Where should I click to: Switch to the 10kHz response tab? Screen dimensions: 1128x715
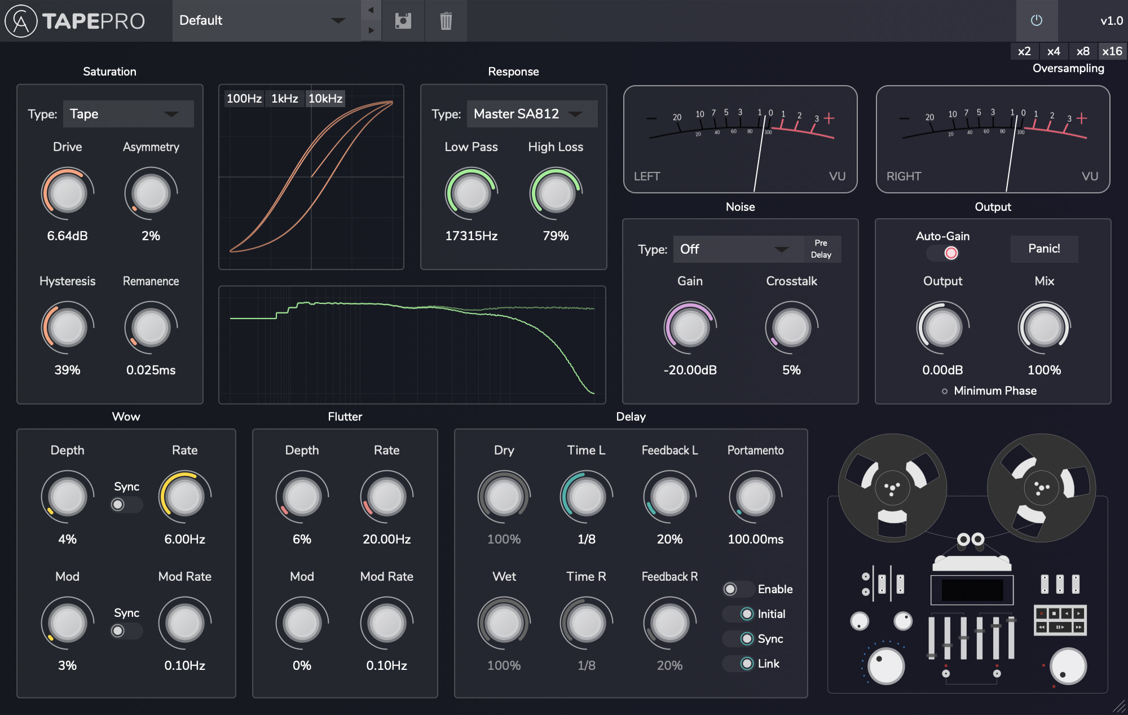[x=325, y=98]
